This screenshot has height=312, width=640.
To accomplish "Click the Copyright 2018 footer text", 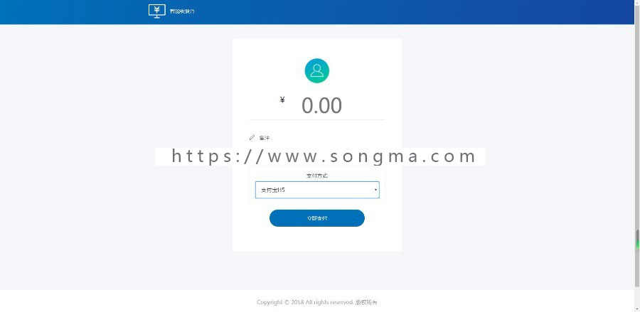I will pyautogui.click(x=305, y=302).
